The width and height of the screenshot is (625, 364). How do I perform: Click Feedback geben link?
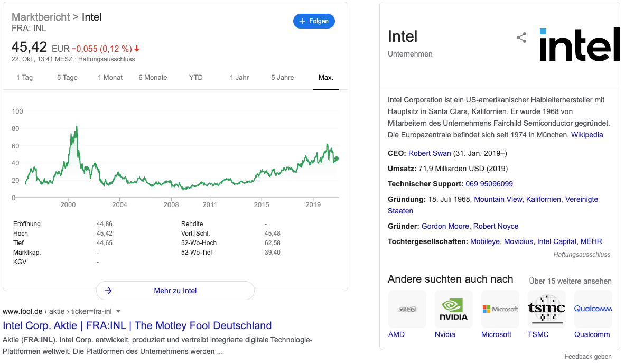pyautogui.click(x=587, y=357)
